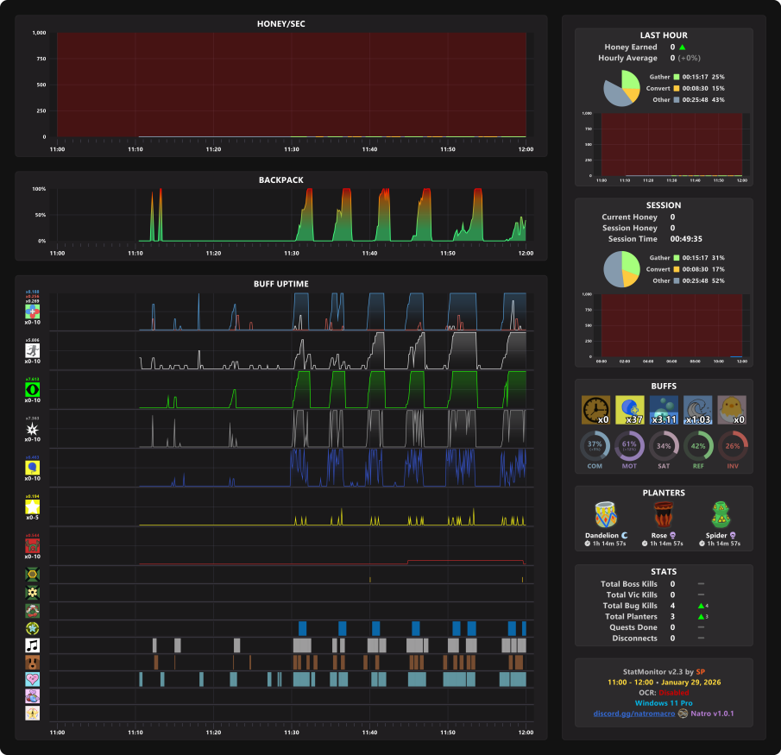Click the SP author name in StatMonitor credit
The height and width of the screenshot is (755, 781).
[x=700, y=672]
